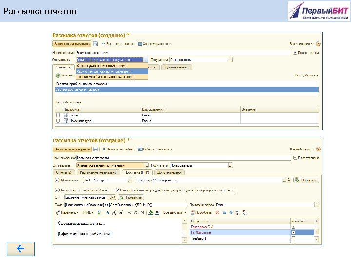The width and height of the screenshot is (351, 263).
Task: Click save disk icon in lower form
Action: (96, 149)
